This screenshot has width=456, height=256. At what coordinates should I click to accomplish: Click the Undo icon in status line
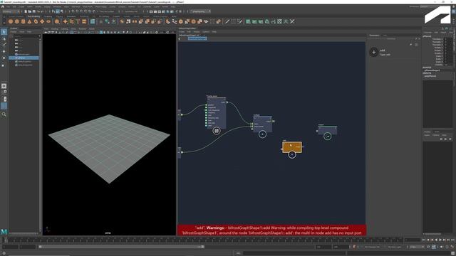[38, 11]
